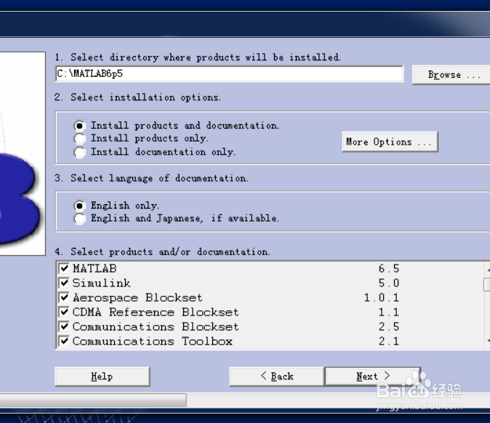
Task: Select the Simulink version 5.0 text
Action: 389,283
